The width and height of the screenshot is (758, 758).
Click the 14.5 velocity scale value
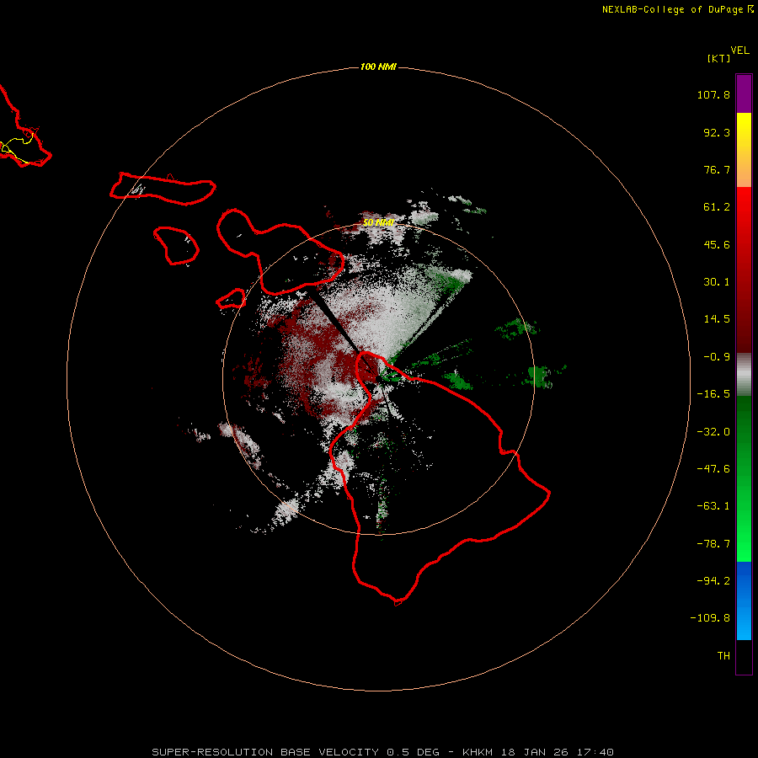[717, 319]
